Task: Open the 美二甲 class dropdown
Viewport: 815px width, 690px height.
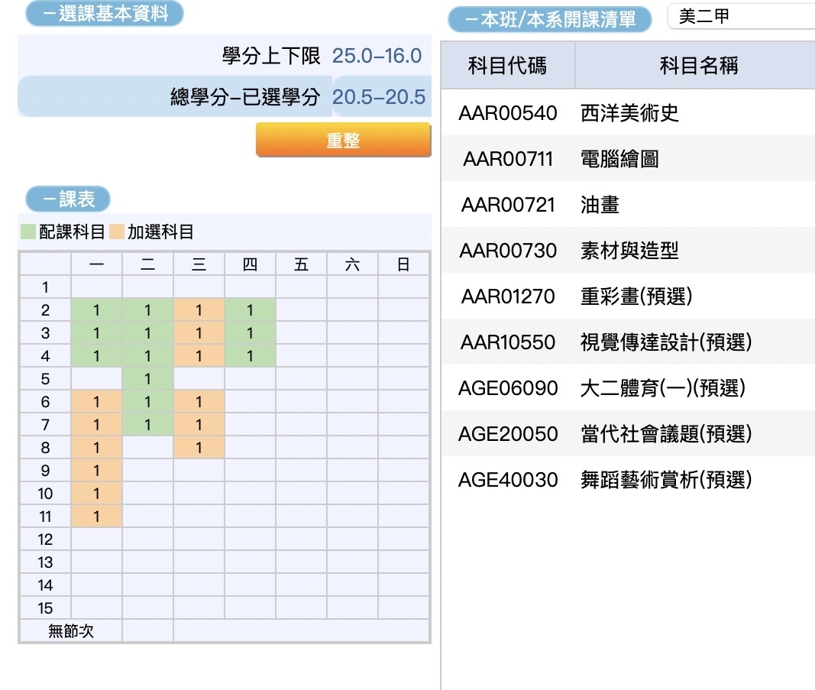Action: [741, 16]
